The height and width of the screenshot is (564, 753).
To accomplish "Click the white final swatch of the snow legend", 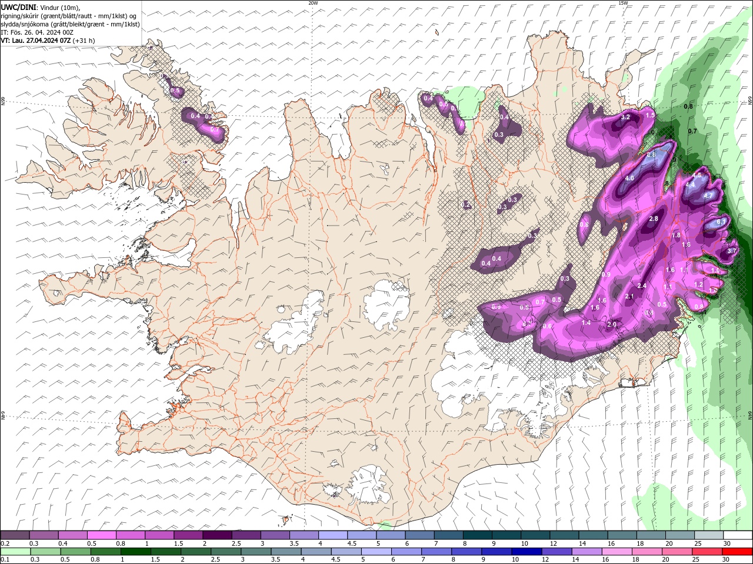I will (738, 535).
